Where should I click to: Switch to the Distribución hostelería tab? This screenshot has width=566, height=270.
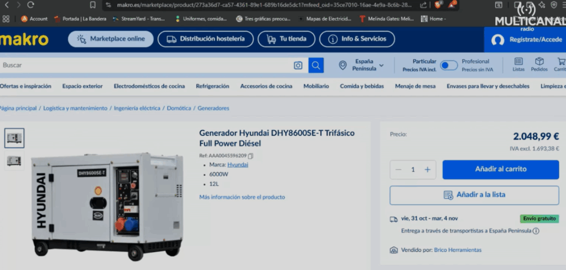tap(205, 39)
